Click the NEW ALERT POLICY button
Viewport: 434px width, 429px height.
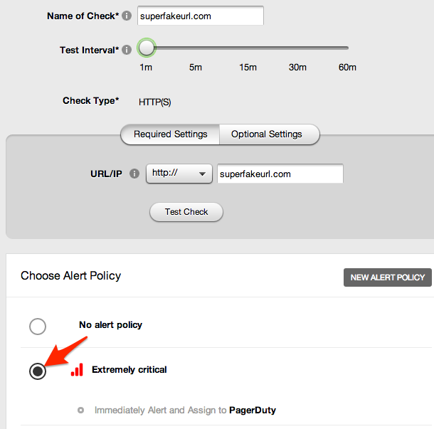coord(387,277)
